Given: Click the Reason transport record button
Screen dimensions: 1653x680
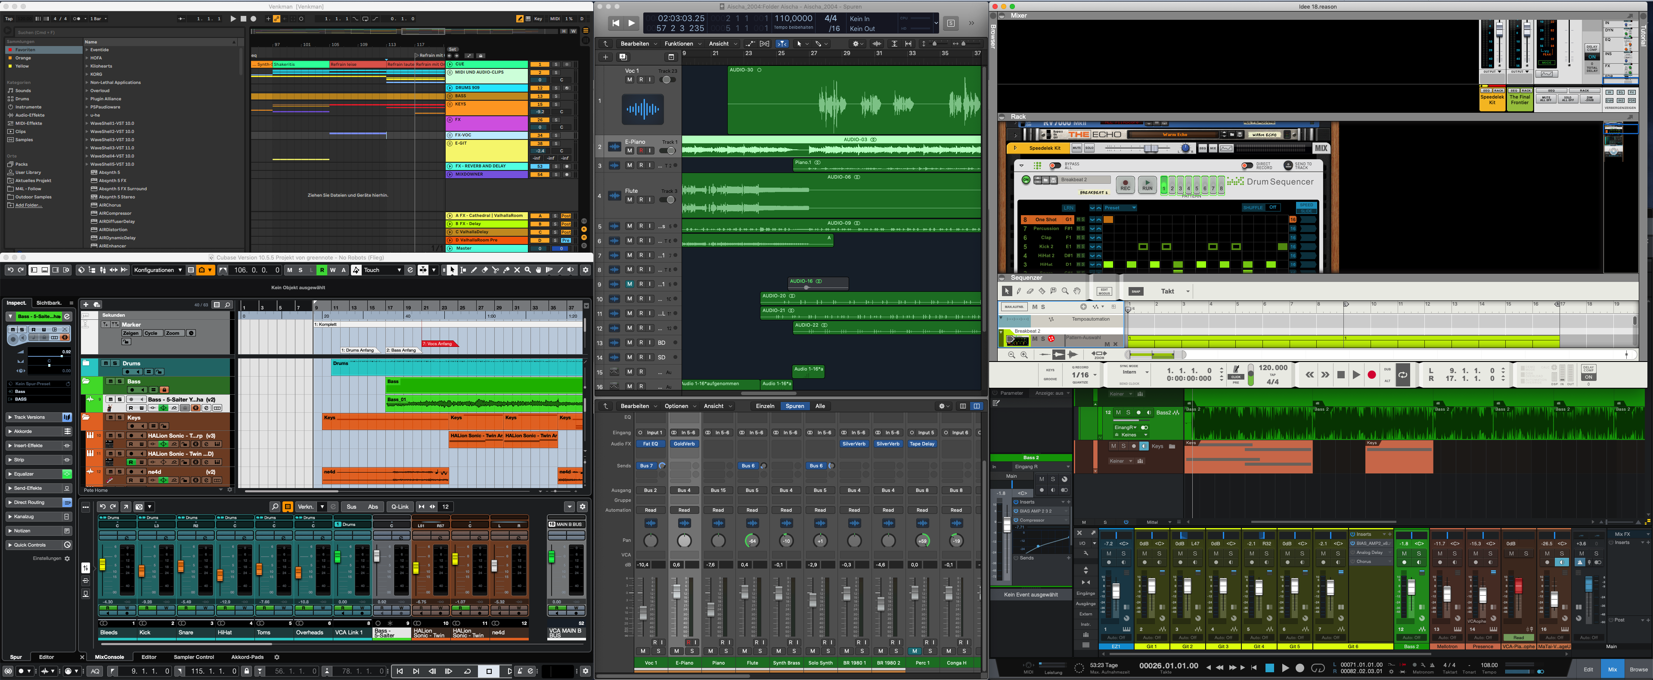Looking at the screenshot, I should tap(1371, 374).
